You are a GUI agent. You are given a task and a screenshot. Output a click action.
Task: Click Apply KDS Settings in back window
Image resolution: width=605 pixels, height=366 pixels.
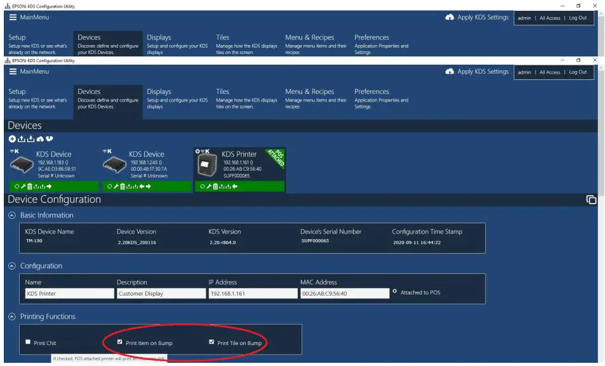(x=477, y=17)
